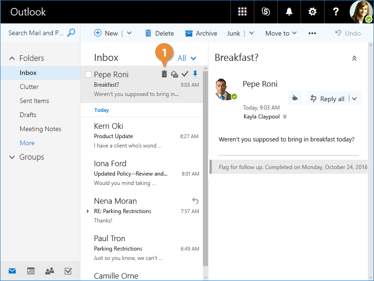Open the Drafts folder
The height and width of the screenshot is (281, 374).
click(x=28, y=115)
